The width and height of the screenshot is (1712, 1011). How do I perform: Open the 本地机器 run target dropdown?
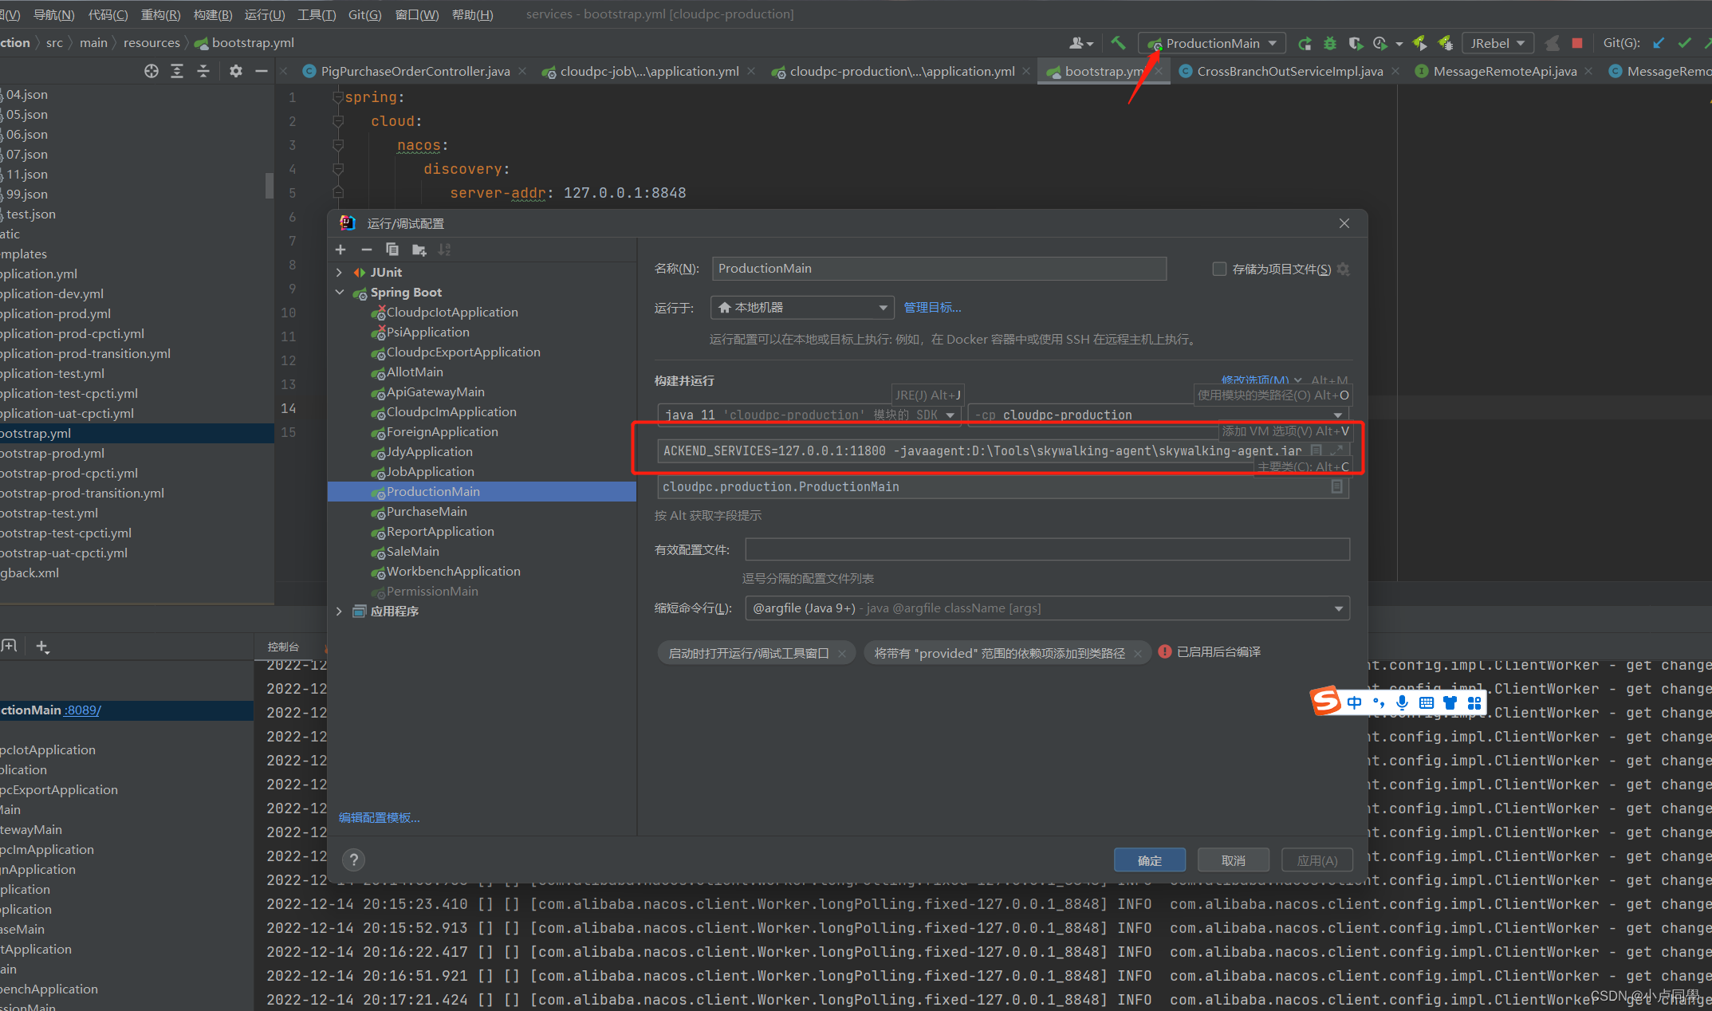tap(801, 308)
